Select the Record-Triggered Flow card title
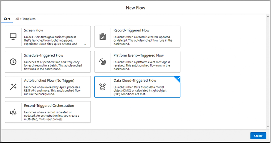 coord(131,30)
